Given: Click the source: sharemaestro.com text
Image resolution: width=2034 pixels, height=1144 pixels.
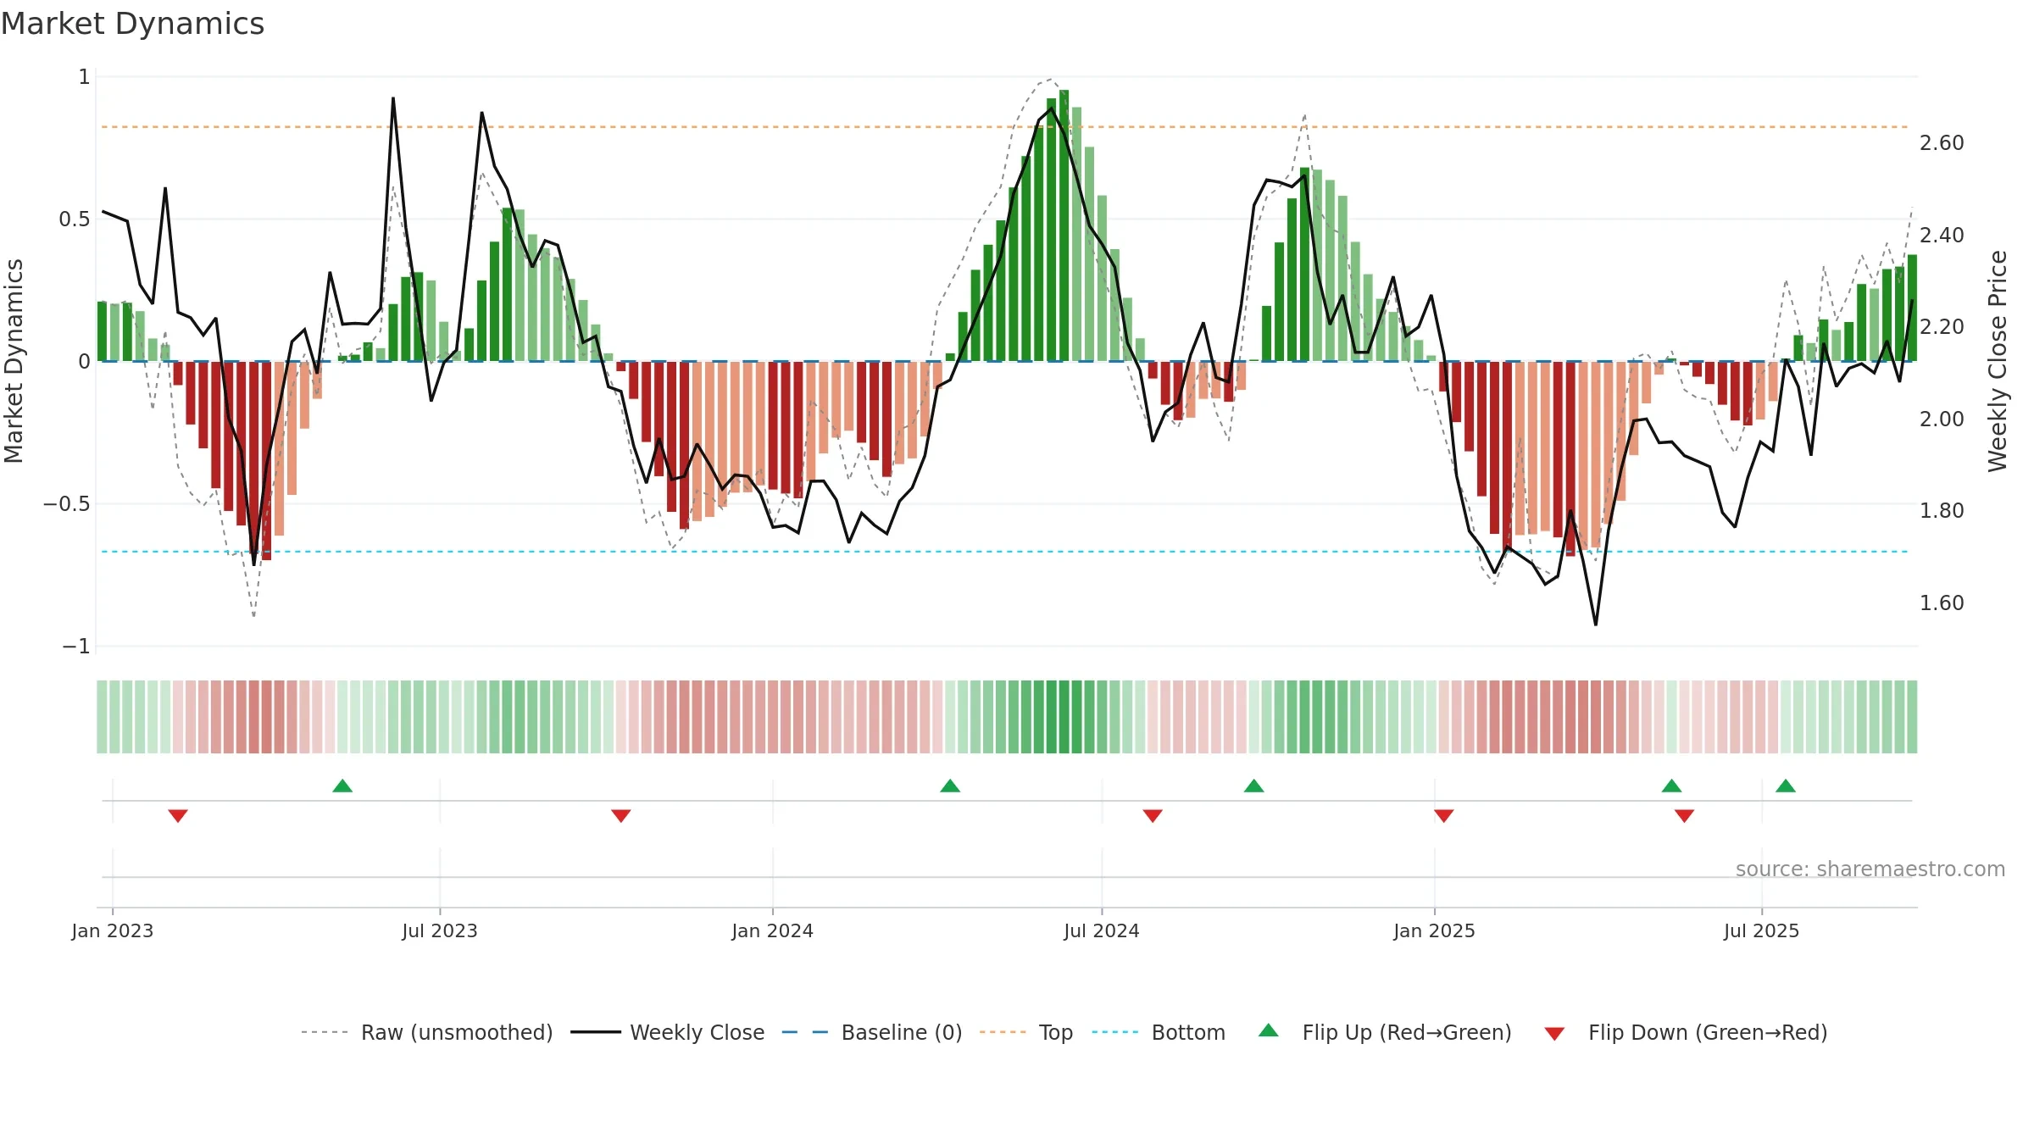Looking at the screenshot, I should [x=1870, y=869].
